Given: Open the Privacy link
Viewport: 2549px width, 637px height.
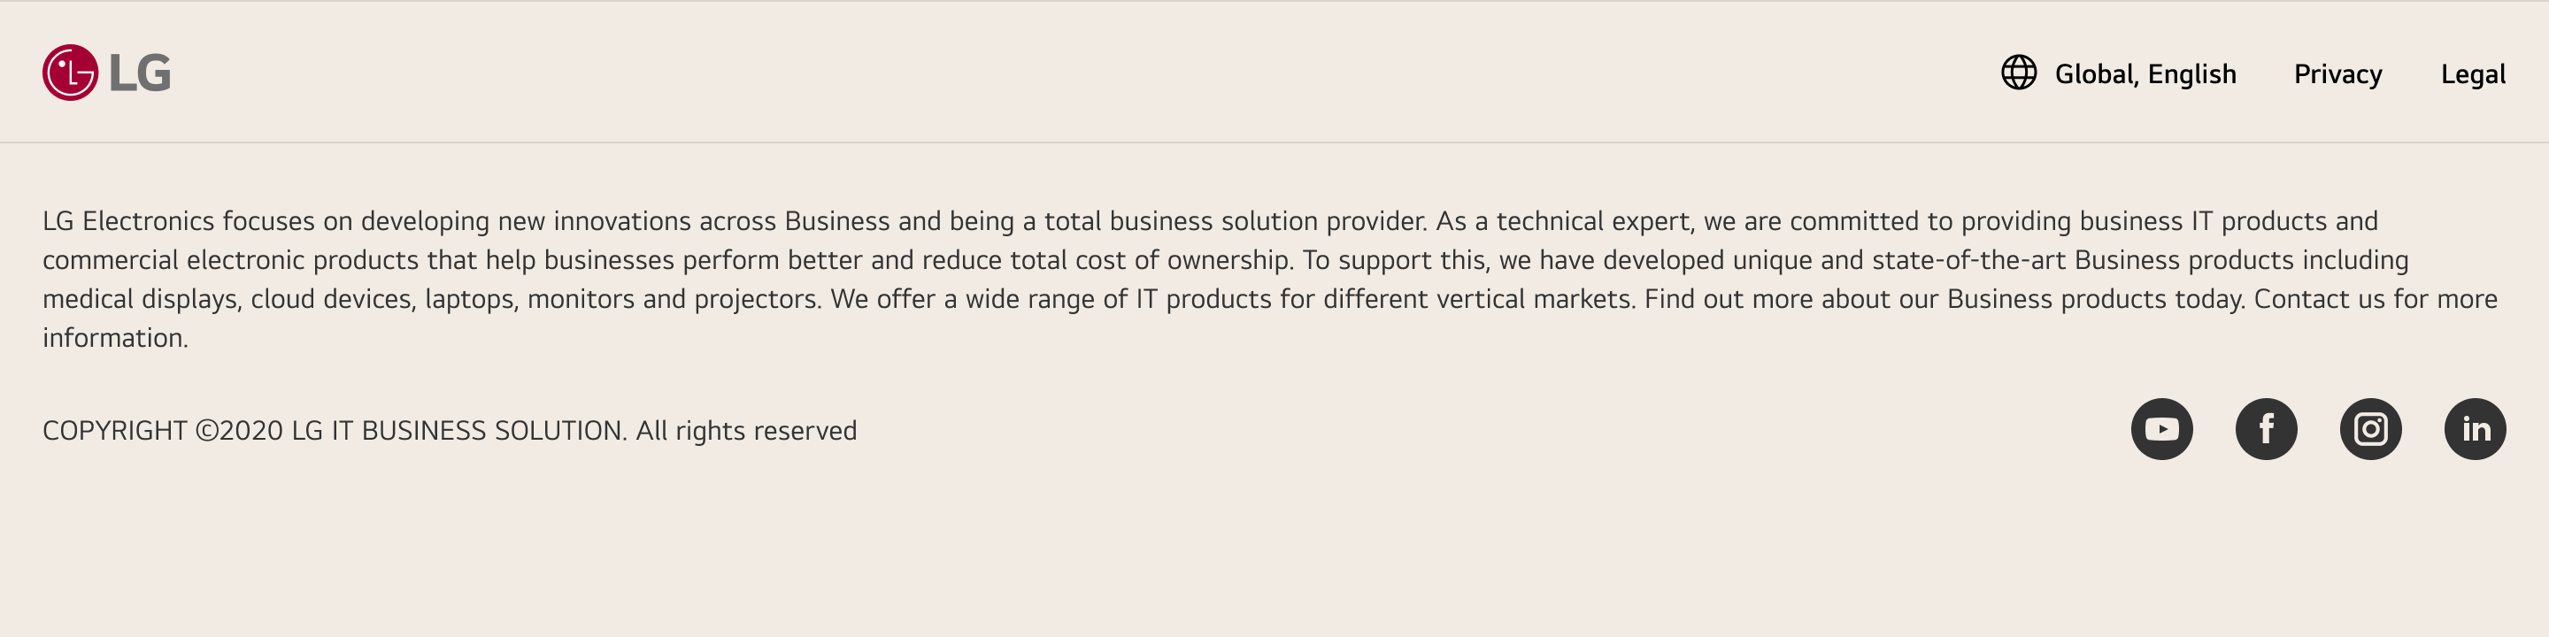Looking at the screenshot, I should [2337, 74].
